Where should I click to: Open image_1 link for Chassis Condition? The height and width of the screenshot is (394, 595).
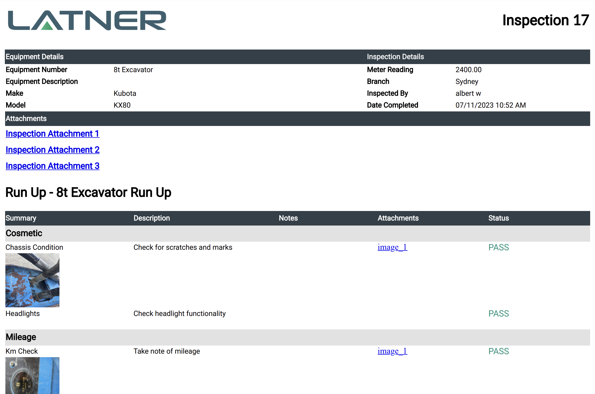392,247
